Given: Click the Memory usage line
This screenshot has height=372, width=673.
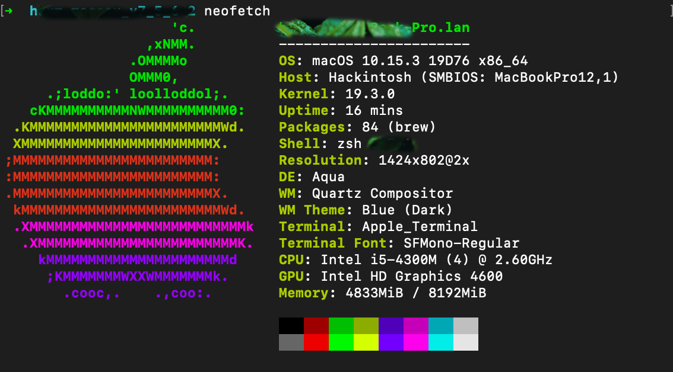Looking at the screenshot, I should (x=382, y=293).
